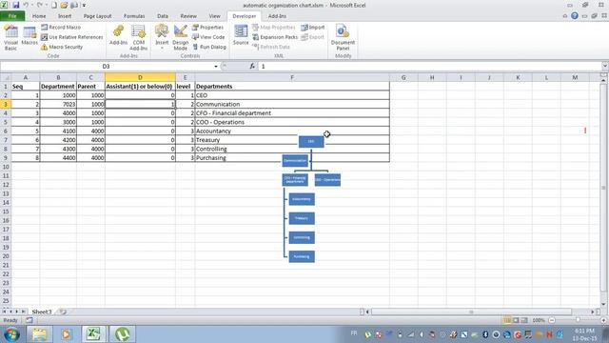Open Excel Help
The width and height of the screenshot is (609, 343).
coord(575,16)
